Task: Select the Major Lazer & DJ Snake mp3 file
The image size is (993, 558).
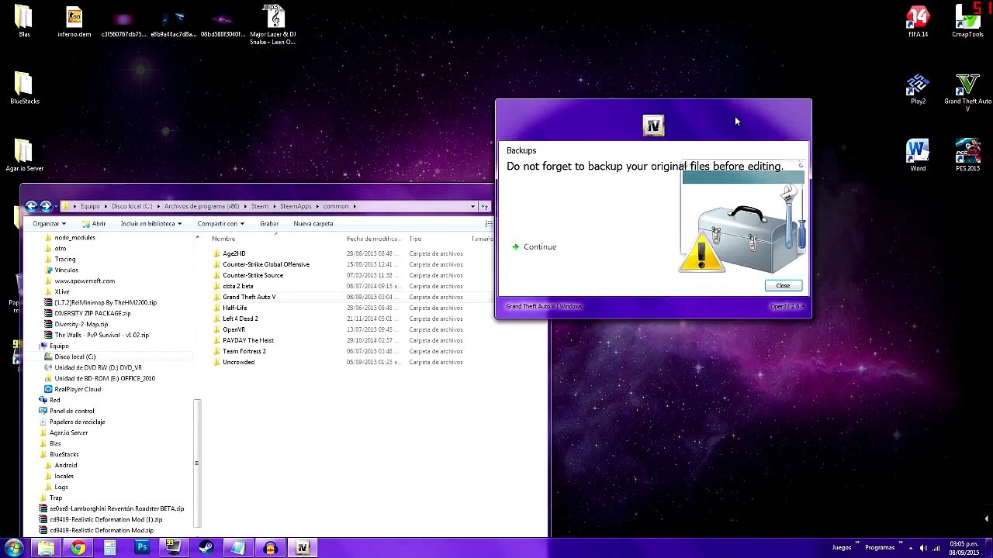Action: tap(272, 25)
